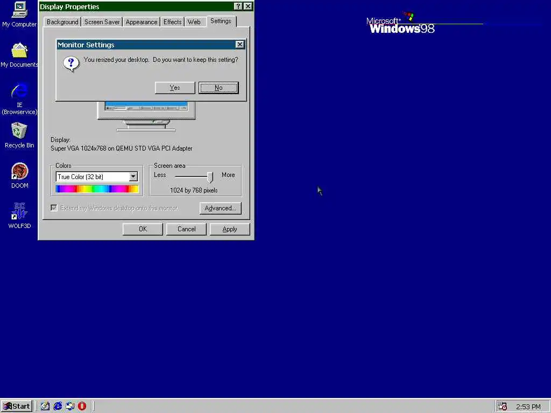This screenshot has width=551, height=413.
Task: Click the question mark icon in Monitor Settings
Action: pos(71,65)
